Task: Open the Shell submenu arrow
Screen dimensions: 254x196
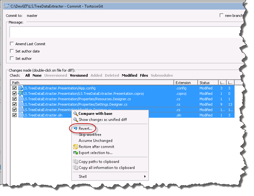Action: coord(145,177)
